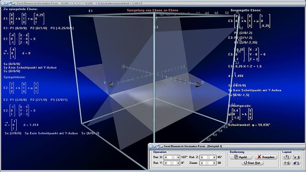Click the Layout B button
The height and width of the screenshot is (172, 306).
[296, 157]
